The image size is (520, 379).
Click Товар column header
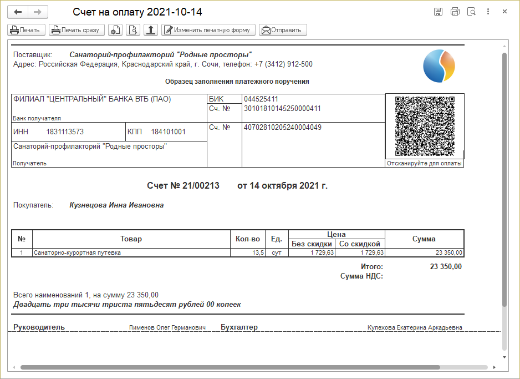pos(131,239)
